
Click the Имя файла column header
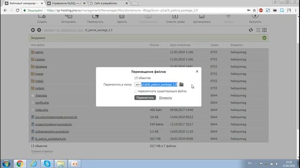37,45
